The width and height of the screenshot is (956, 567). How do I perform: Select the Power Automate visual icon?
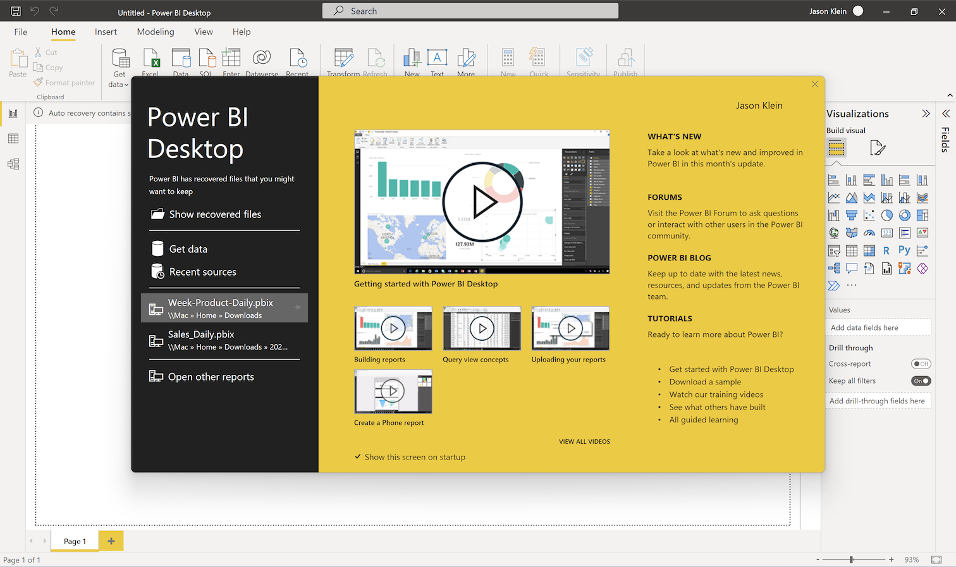click(834, 286)
